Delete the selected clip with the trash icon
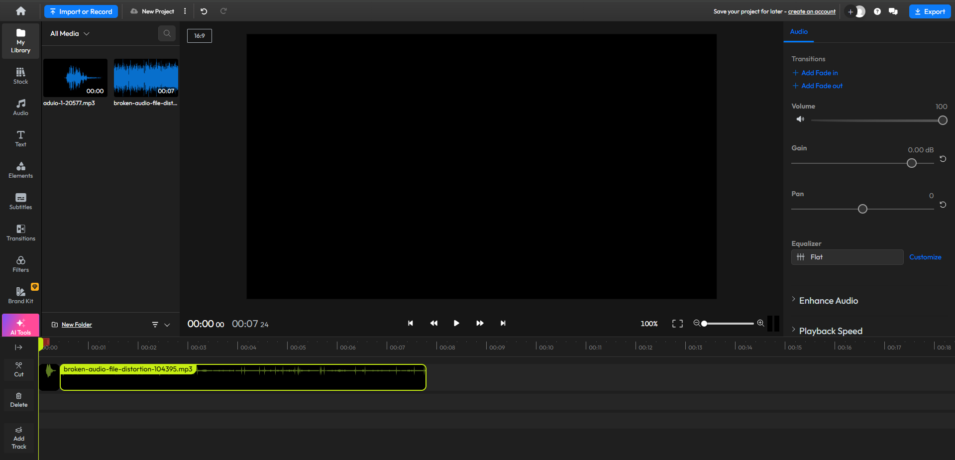The height and width of the screenshot is (460, 955). coord(19,400)
